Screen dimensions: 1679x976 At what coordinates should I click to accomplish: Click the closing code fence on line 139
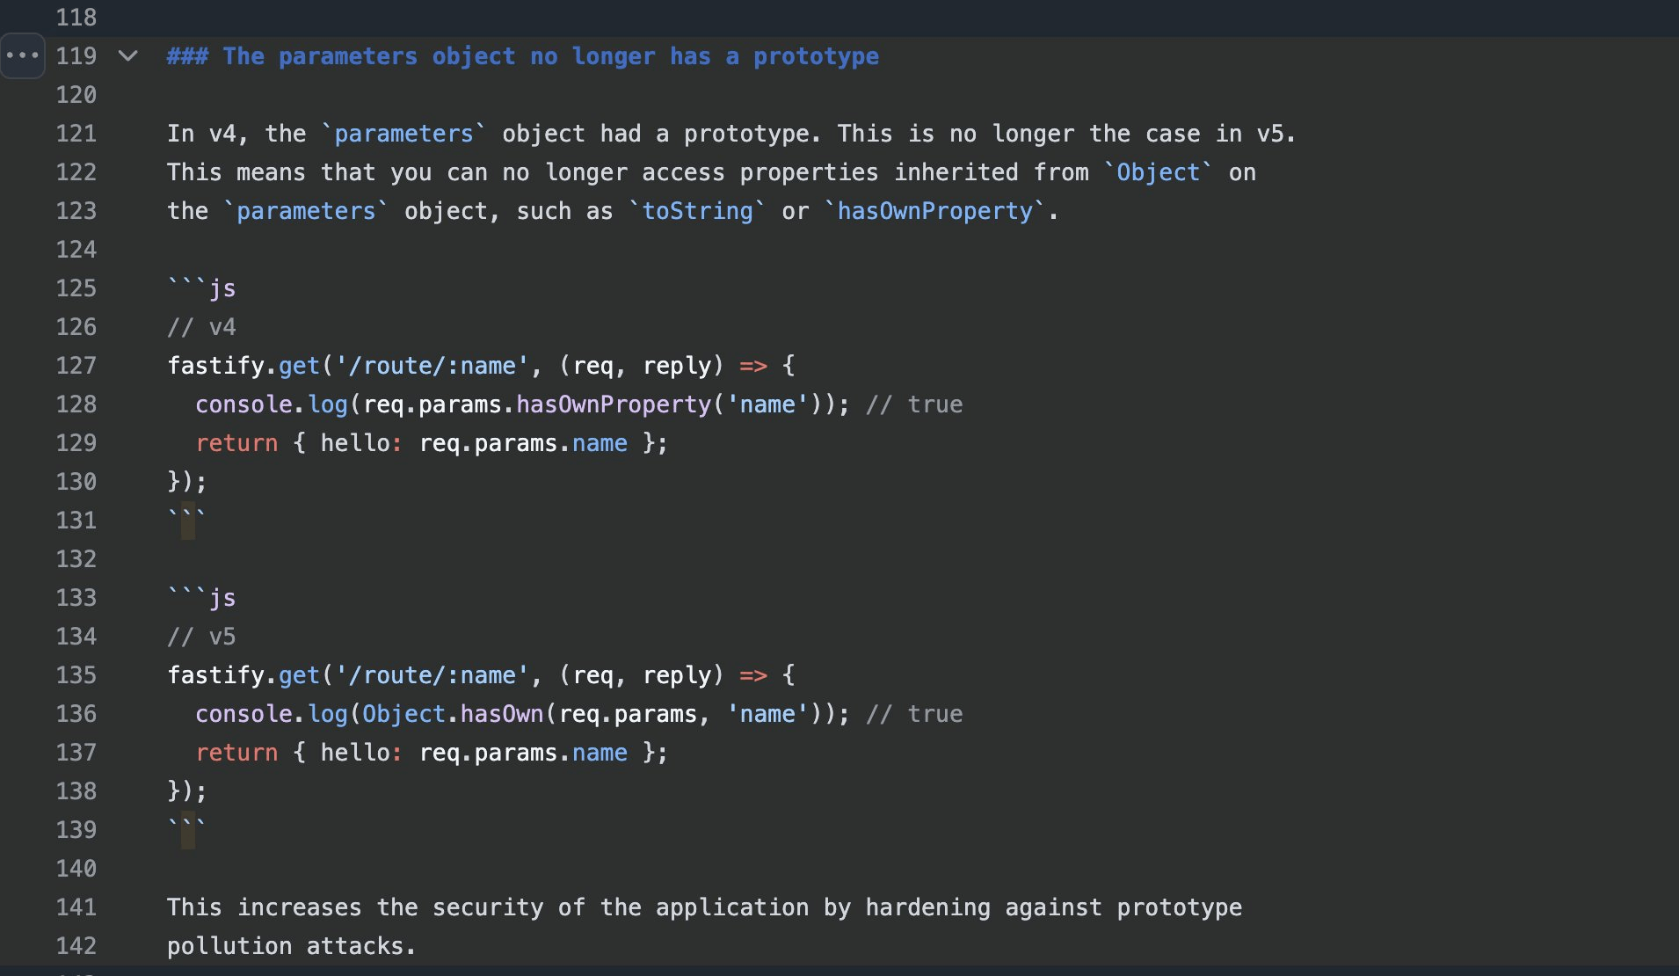[186, 830]
